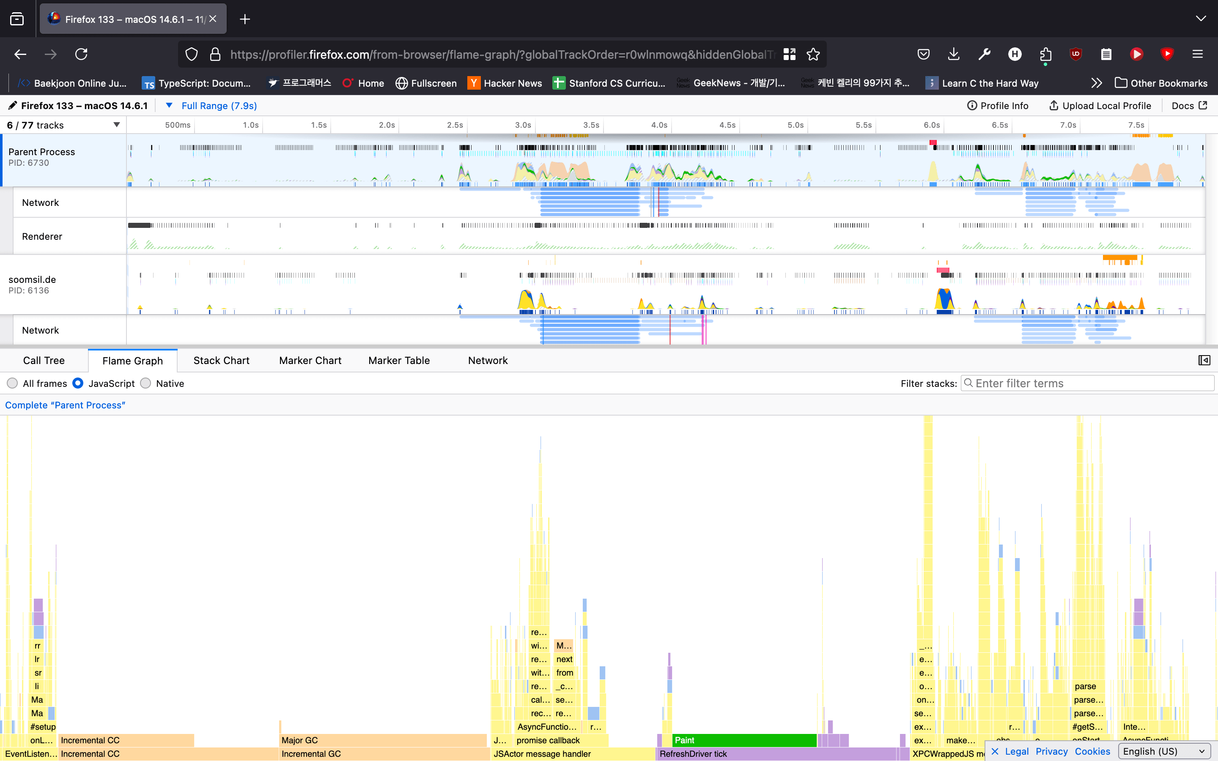Viewport: 1218px width, 761px height.
Task: Open developer tools wrench icon
Action: (x=984, y=54)
